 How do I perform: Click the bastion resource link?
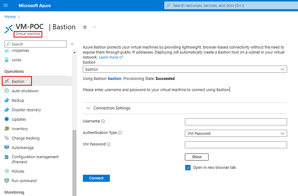[115, 79]
